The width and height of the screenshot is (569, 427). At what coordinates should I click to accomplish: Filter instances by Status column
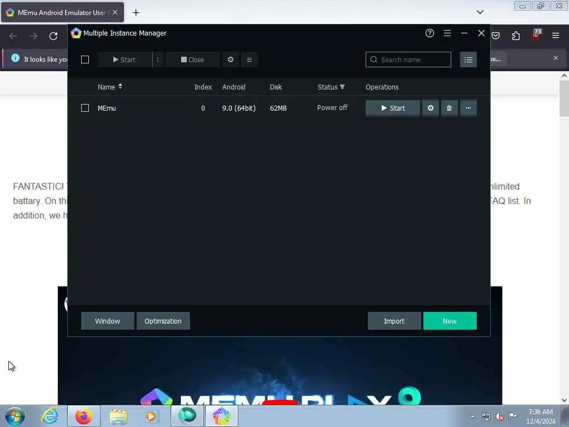(x=331, y=87)
